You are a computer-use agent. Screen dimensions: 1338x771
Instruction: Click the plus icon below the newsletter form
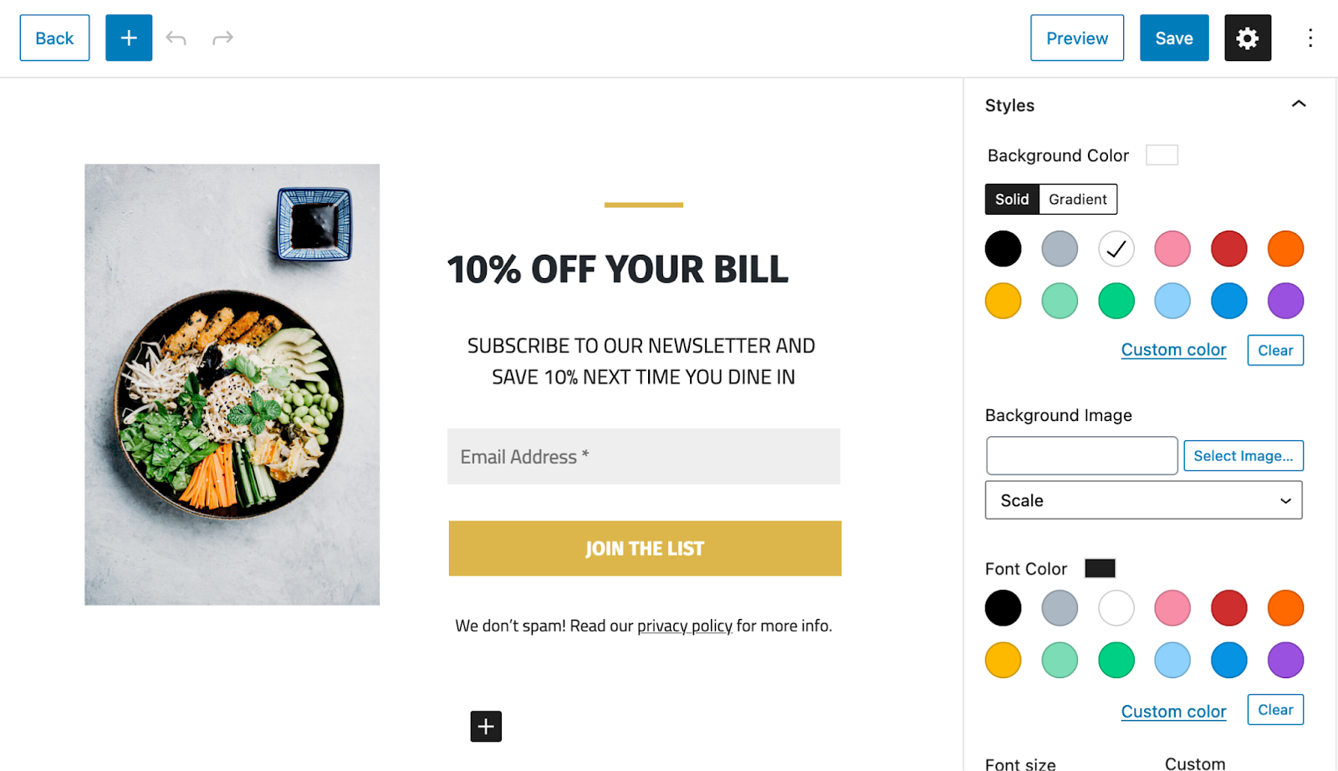coord(485,726)
